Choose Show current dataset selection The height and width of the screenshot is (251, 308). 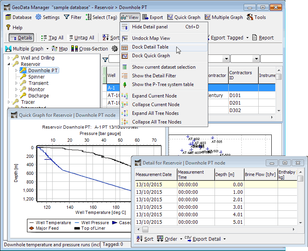(164, 67)
